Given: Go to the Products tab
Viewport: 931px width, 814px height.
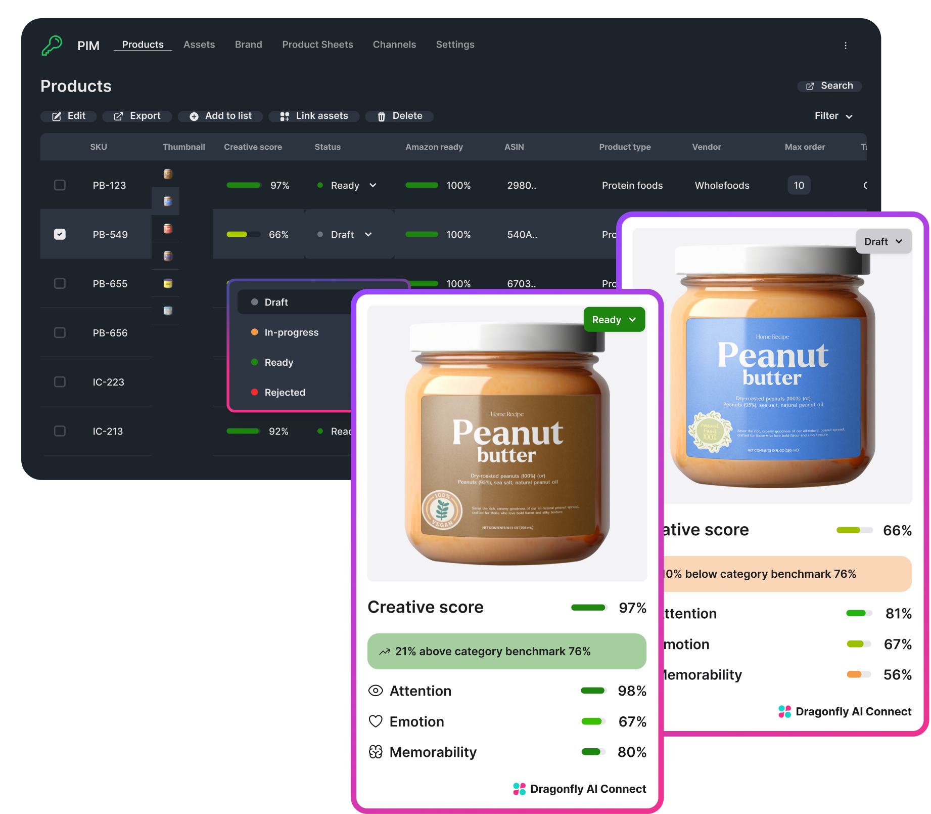Looking at the screenshot, I should pos(143,45).
